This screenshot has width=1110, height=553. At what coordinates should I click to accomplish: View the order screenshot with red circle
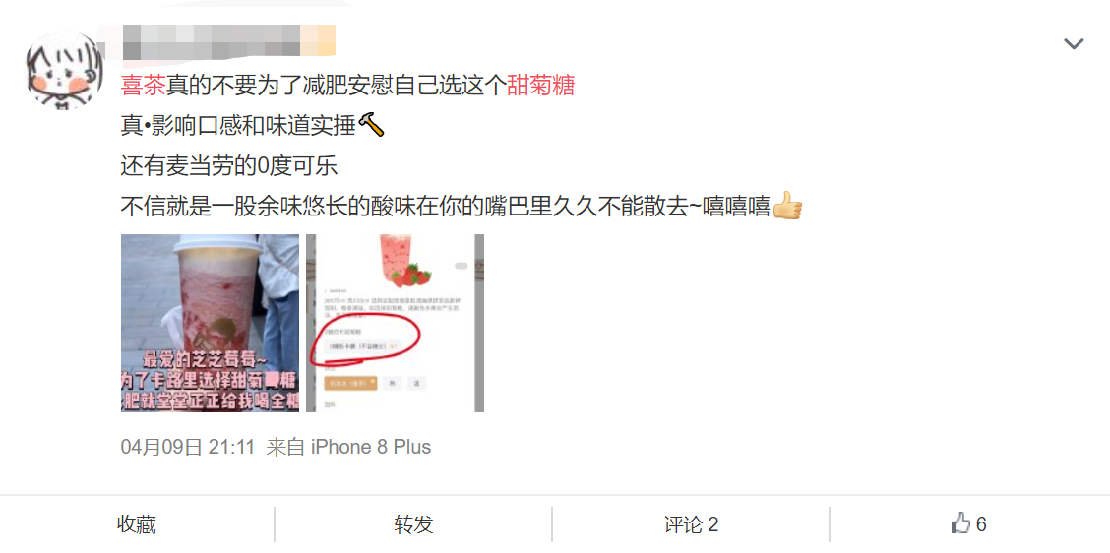pyautogui.click(x=395, y=323)
